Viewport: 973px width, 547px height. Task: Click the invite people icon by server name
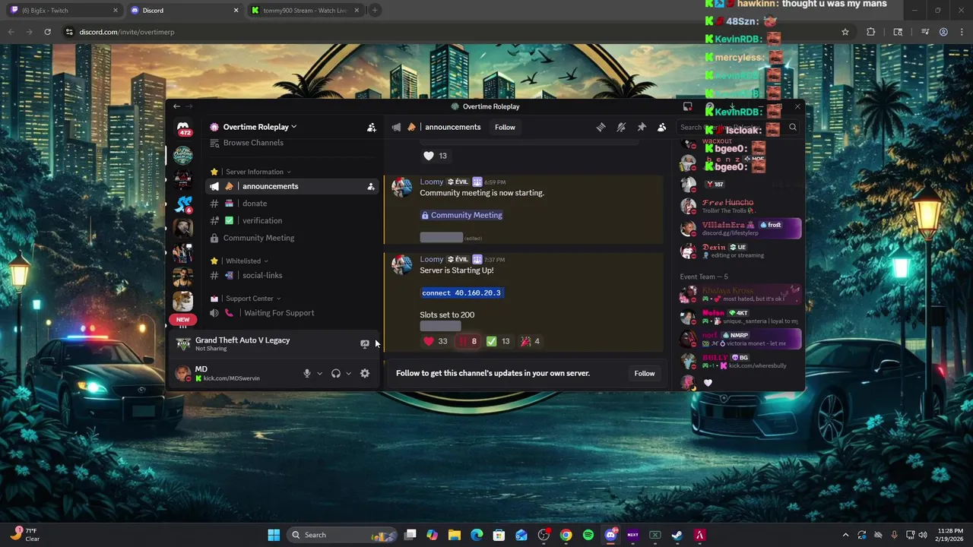tap(372, 128)
